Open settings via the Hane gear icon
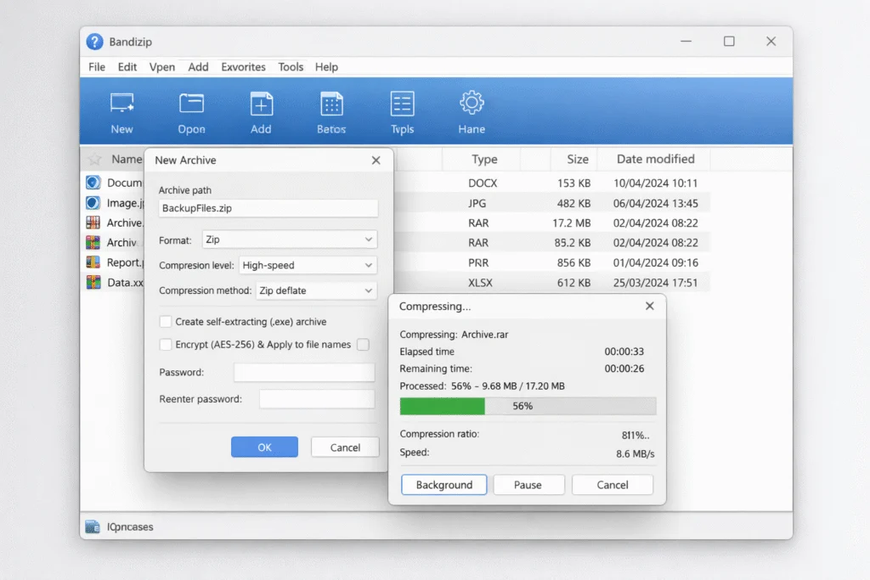The height and width of the screenshot is (580, 870). [x=471, y=110]
